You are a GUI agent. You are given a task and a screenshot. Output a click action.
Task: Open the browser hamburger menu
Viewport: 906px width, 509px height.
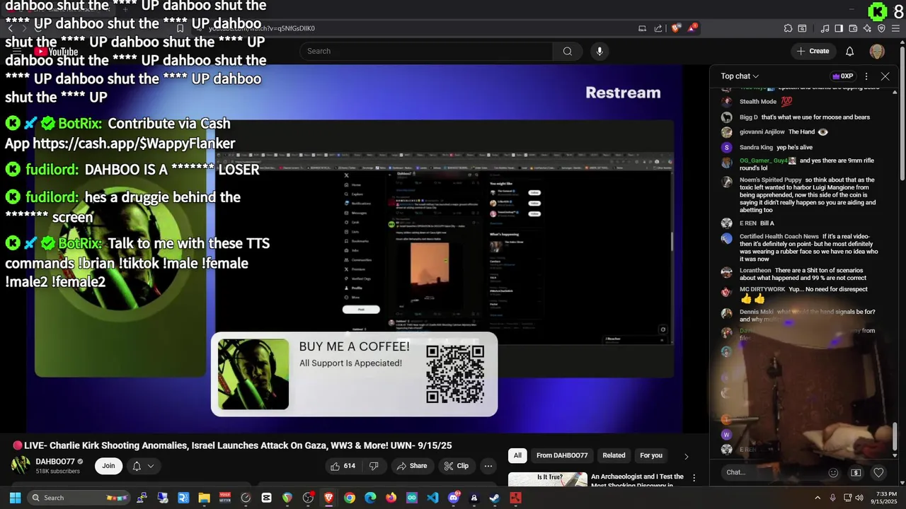(x=895, y=28)
